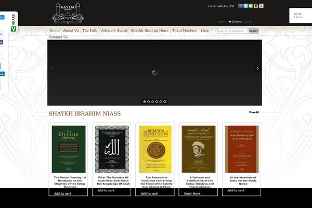Select the fourth slideshow dot
The image size is (312, 208).
tap(157, 101)
